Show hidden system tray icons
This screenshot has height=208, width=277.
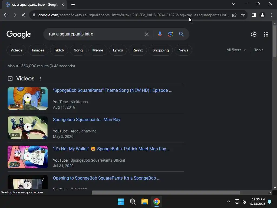click(x=228, y=201)
